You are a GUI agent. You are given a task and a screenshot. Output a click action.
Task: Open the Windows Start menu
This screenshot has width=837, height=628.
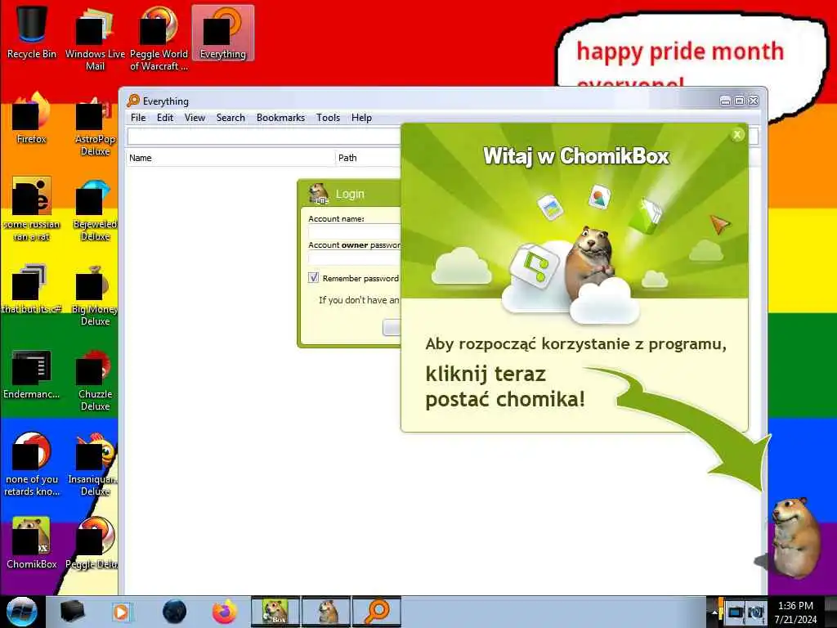pyautogui.click(x=22, y=612)
